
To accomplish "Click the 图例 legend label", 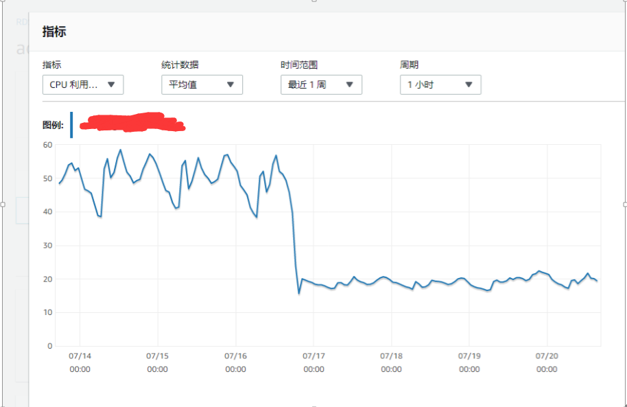I will [53, 125].
